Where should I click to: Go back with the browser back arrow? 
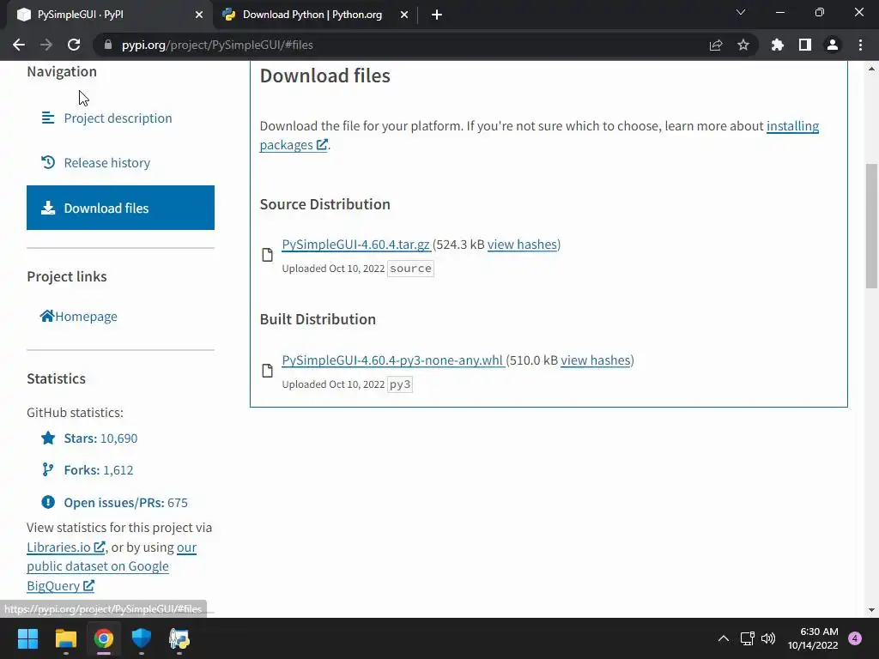tap(19, 45)
